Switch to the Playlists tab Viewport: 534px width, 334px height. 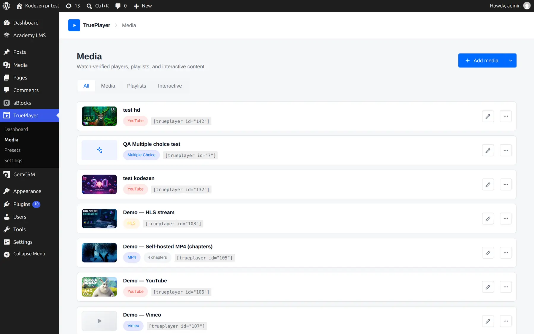(136, 86)
